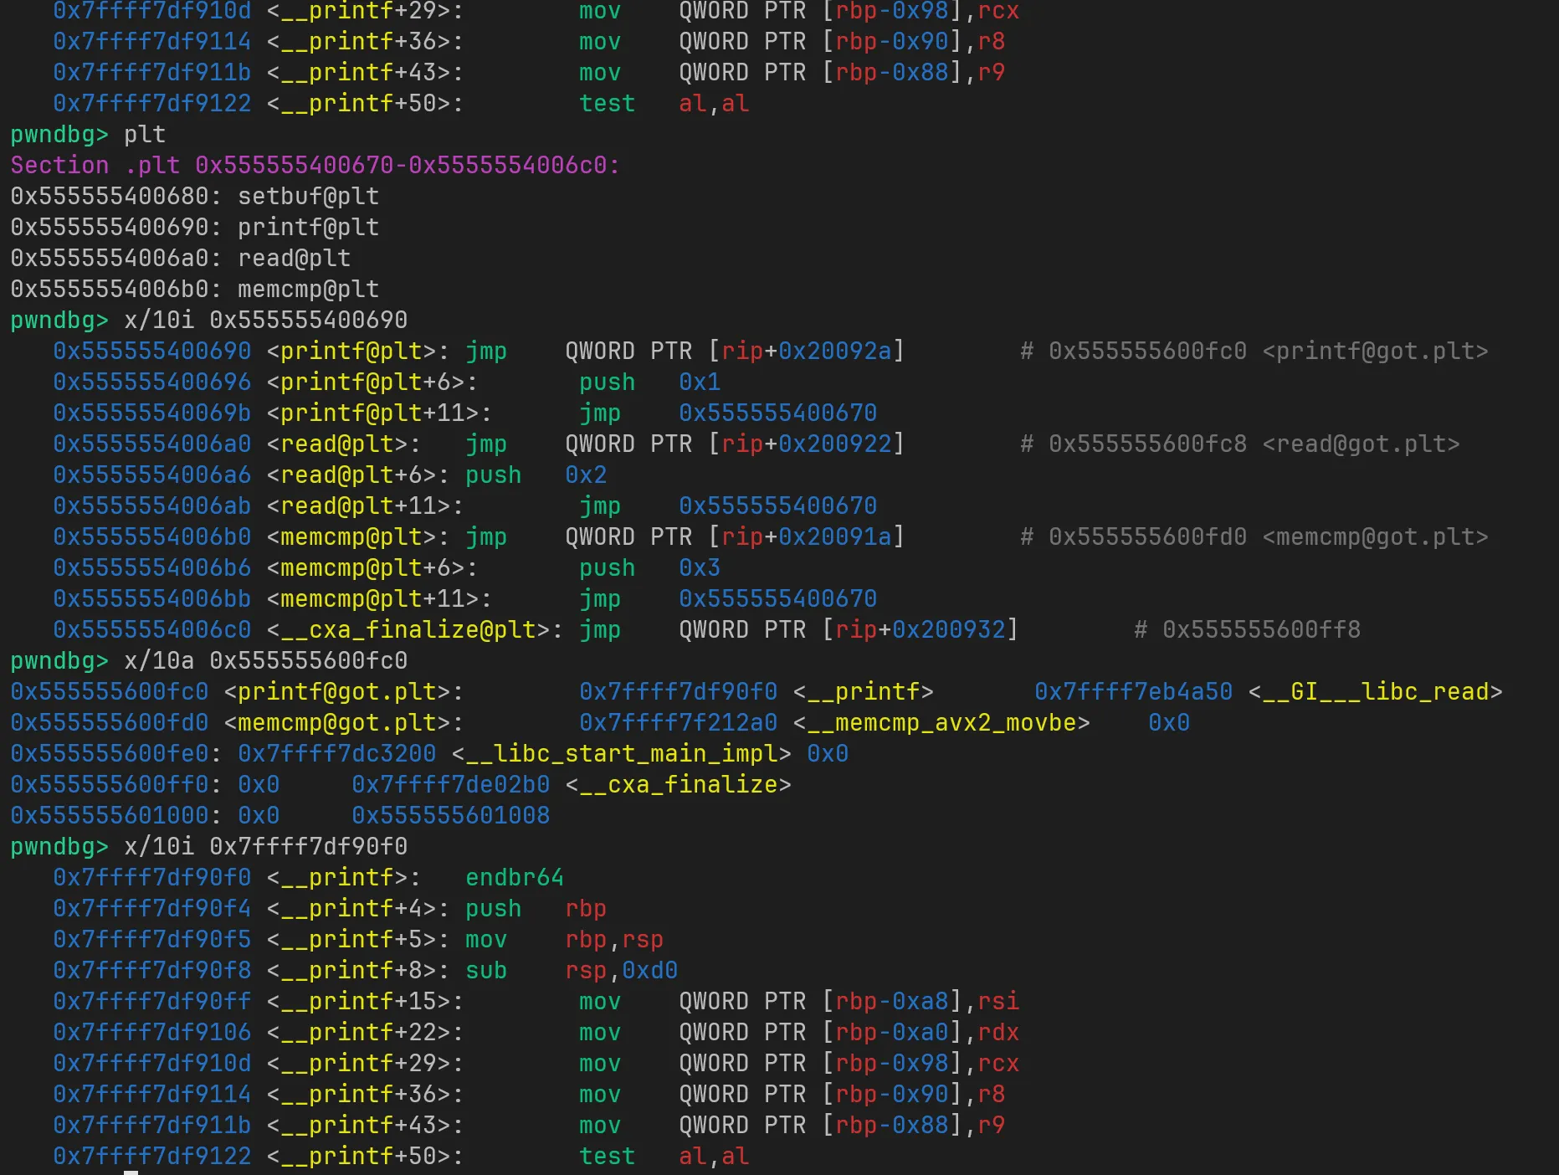This screenshot has width=1559, height=1175.
Task: Click the '0x55555540069b' instruction address
Action: point(151,413)
